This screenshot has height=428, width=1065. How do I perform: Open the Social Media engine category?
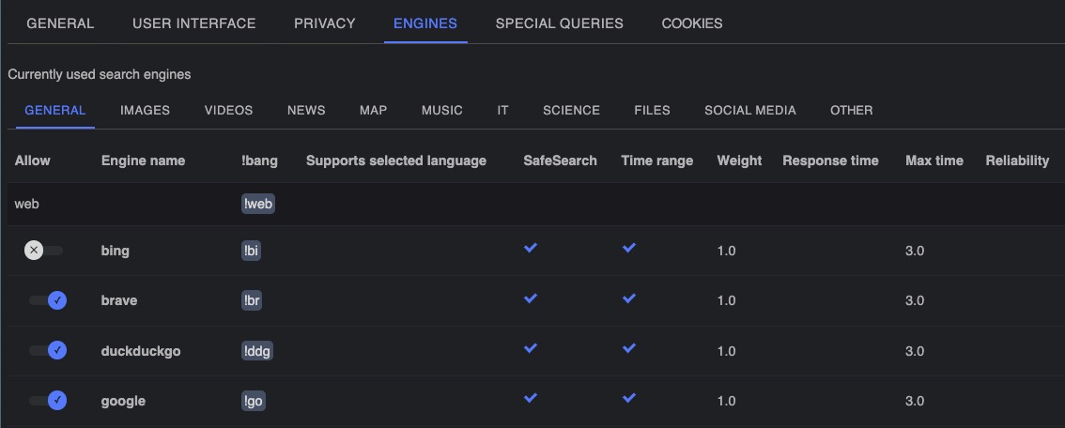click(x=749, y=110)
